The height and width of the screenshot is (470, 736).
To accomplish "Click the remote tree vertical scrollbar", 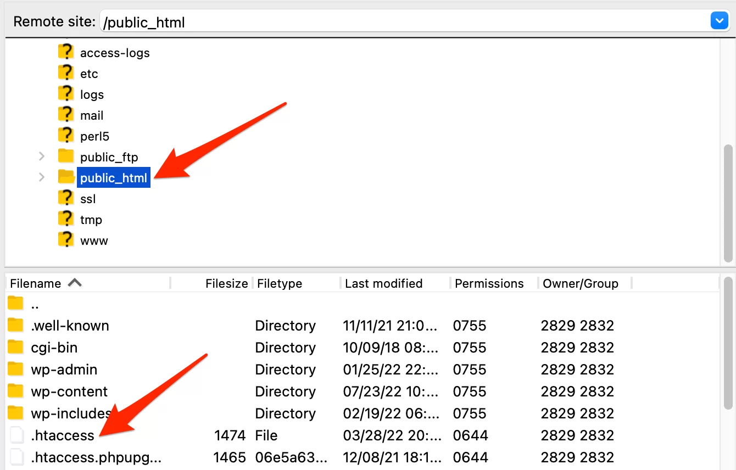I will coord(728,203).
